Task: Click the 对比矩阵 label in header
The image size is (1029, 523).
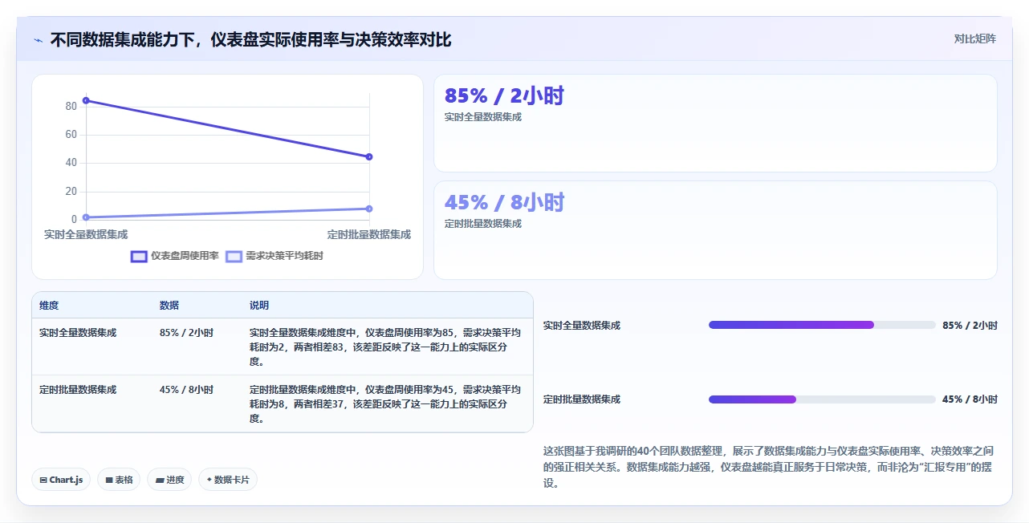Action: pyautogui.click(x=974, y=39)
